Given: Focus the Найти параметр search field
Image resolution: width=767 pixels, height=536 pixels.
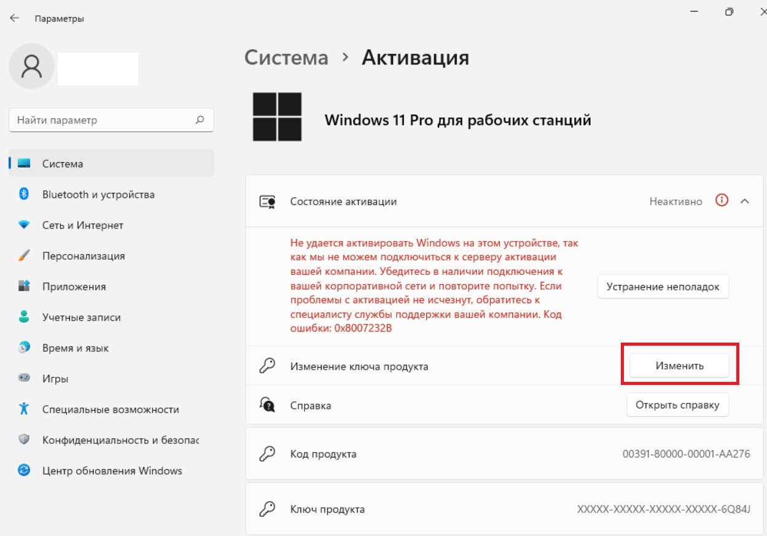Looking at the screenshot, I should tap(112, 120).
